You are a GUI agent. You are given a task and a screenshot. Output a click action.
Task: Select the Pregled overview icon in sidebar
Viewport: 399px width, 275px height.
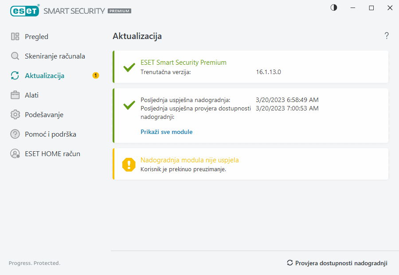(16, 36)
